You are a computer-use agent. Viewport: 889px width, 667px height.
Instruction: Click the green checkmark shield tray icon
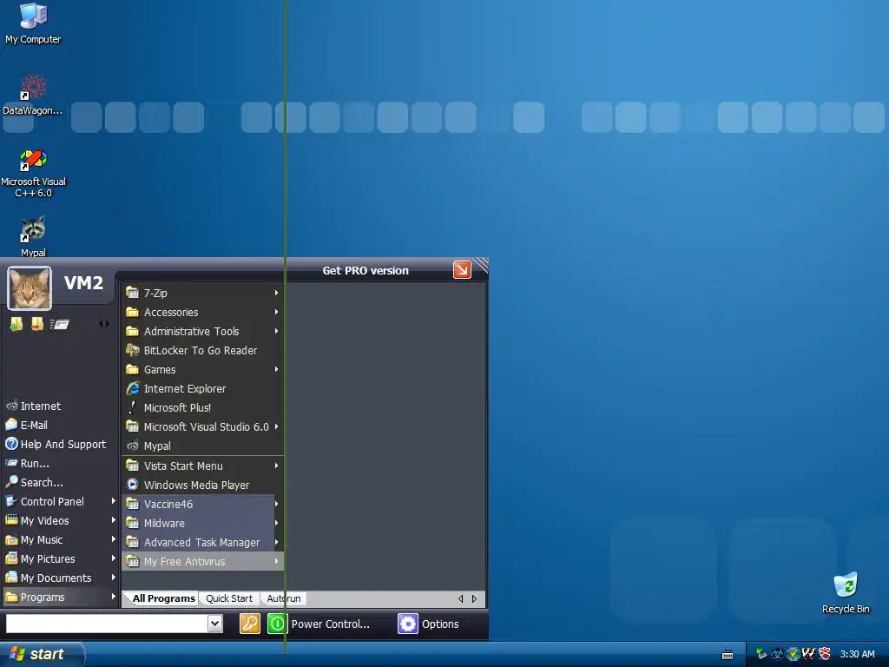pyautogui.click(x=793, y=654)
